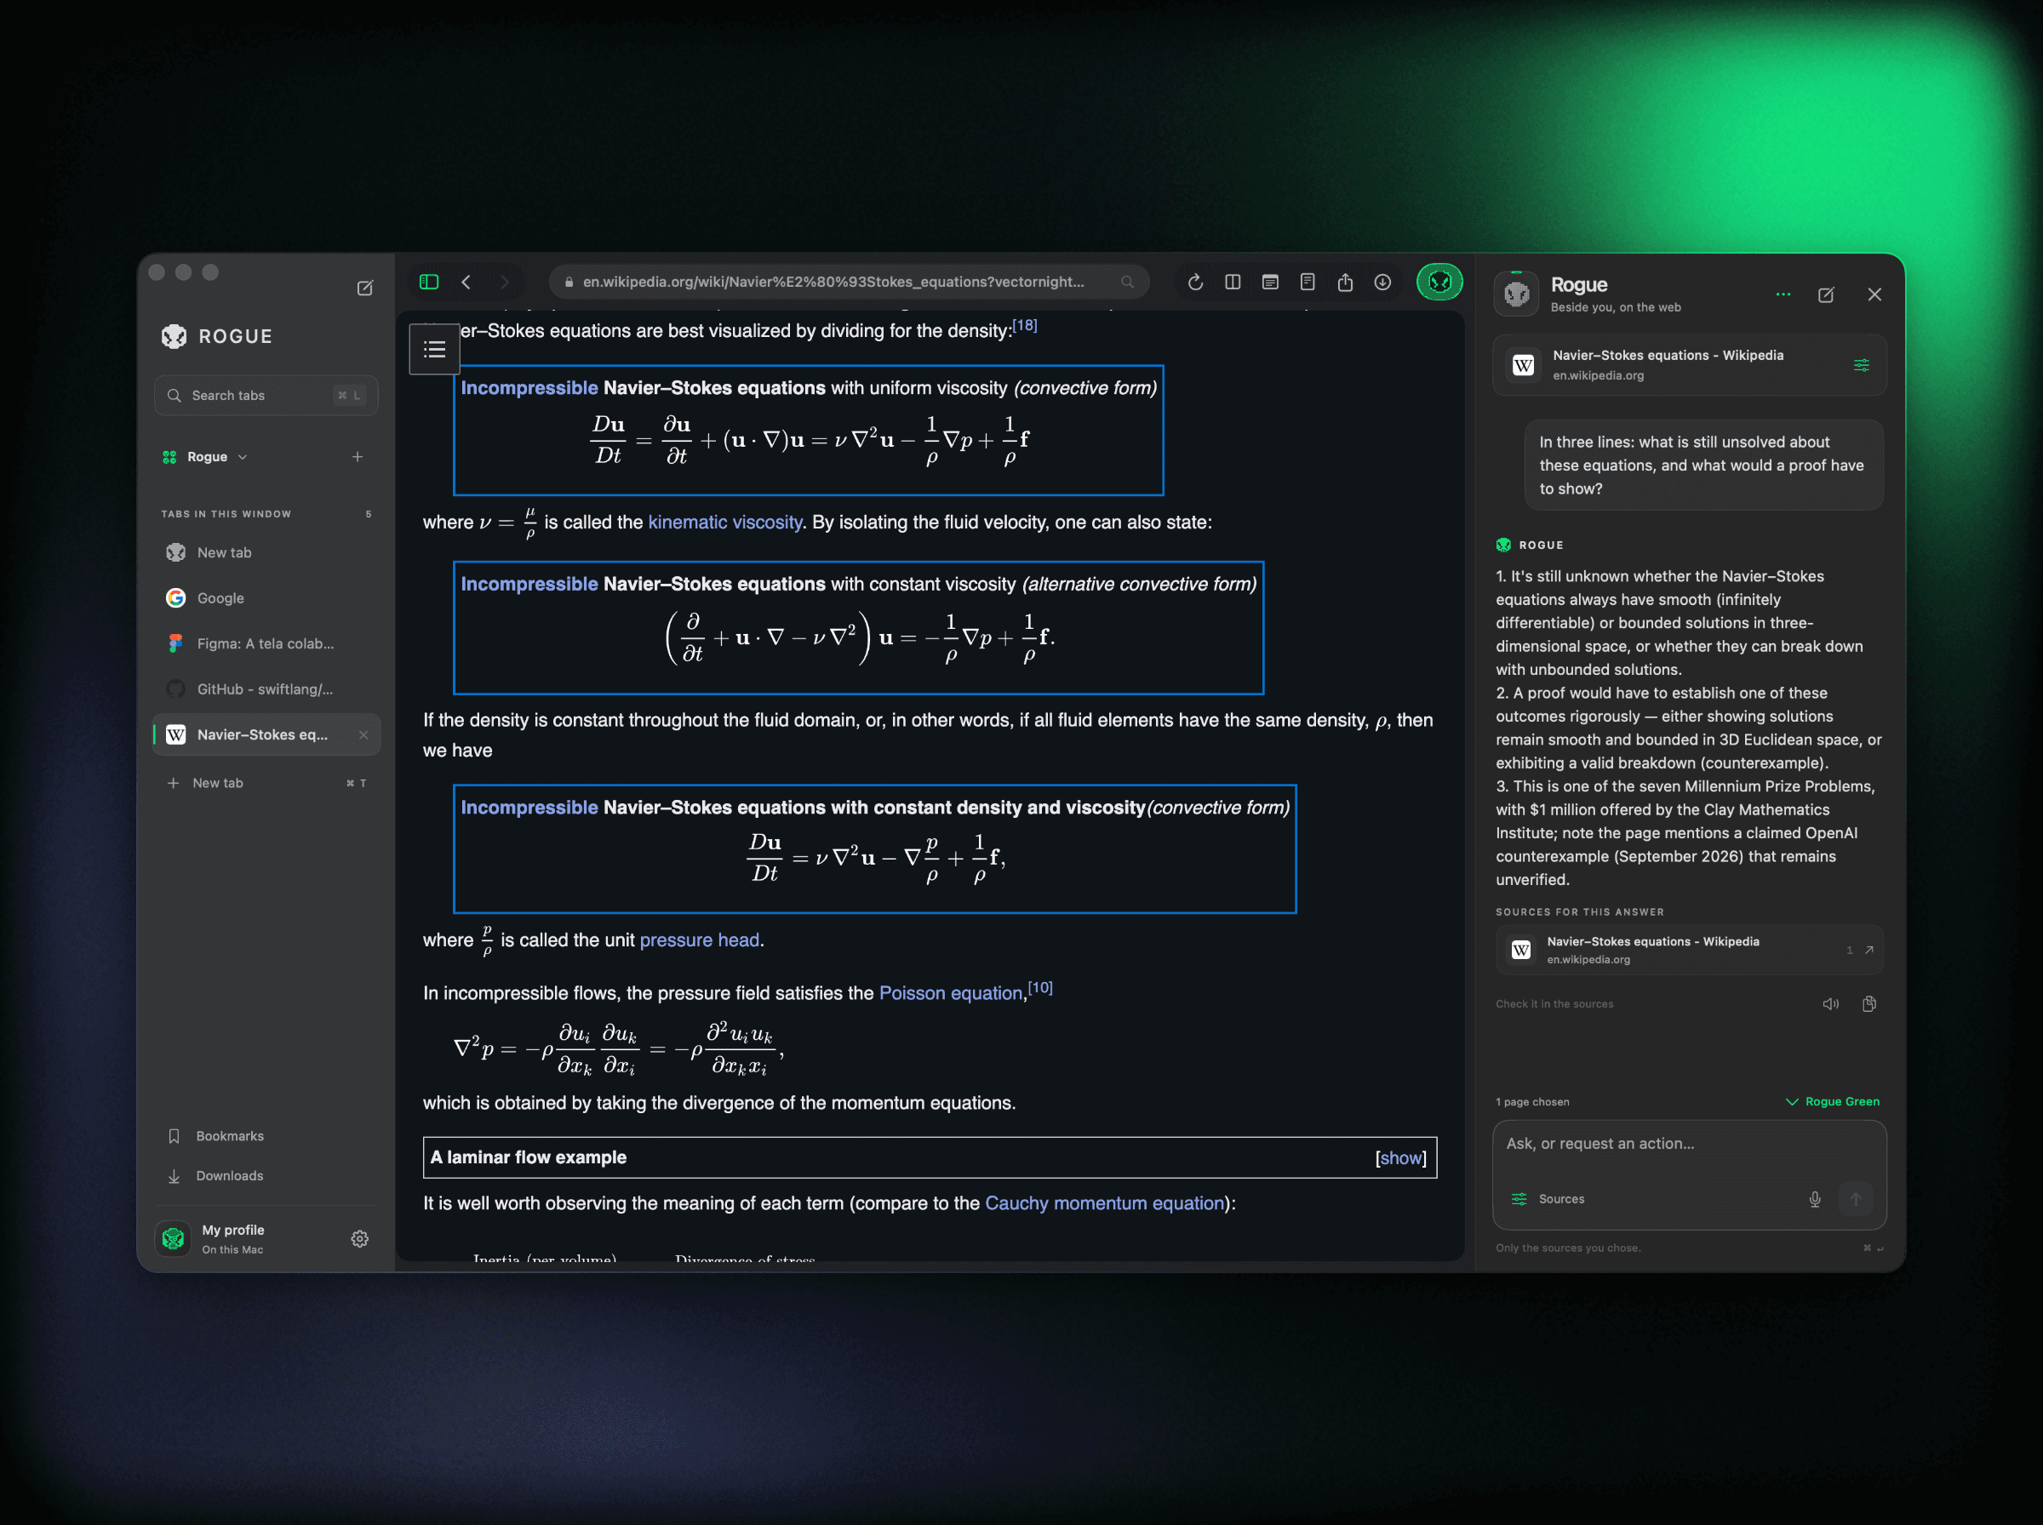Focus the Search tabs field
The width and height of the screenshot is (2043, 1525).
[x=266, y=395]
